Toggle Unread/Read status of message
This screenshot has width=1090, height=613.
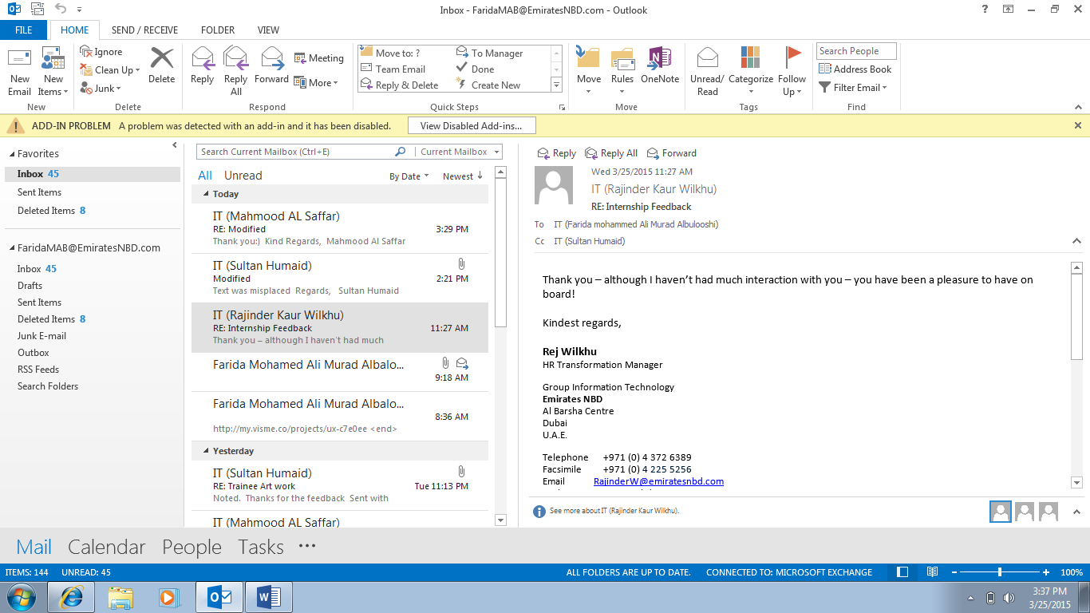point(707,61)
